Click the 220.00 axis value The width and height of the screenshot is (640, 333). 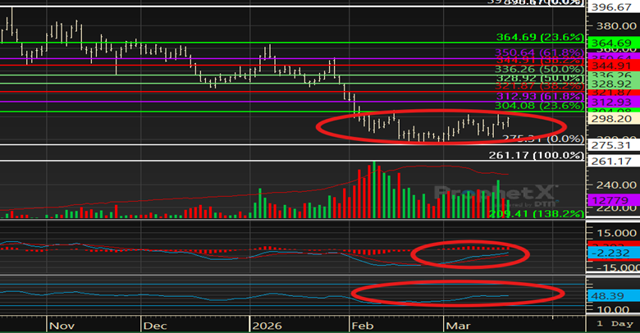[x=616, y=208]
